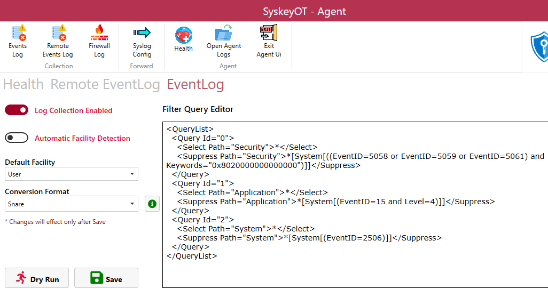Click the Open Agent Logs folder icon
The height and width of the screenshot is (289, 548).
224,34
